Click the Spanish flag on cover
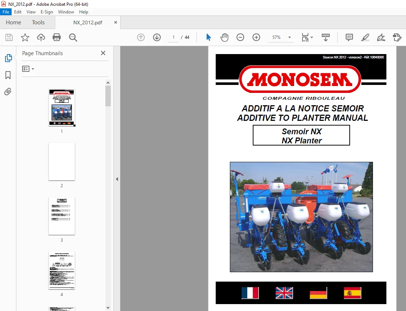Image resolution: width=406 pixels, height=311 pixels. click(352, 293)
